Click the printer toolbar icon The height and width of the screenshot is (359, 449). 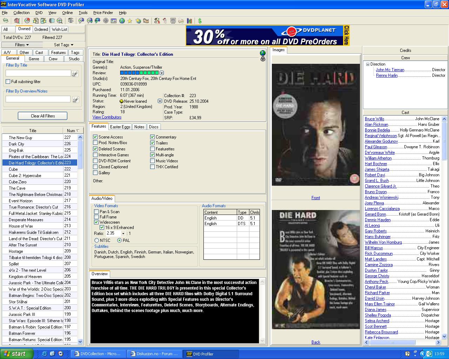pyautogui.click(x=181, y=21)
